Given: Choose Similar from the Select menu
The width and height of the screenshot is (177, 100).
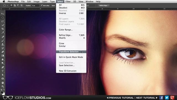Looking at the screenshot, I should pyautogui.click(x=71, y=46).
